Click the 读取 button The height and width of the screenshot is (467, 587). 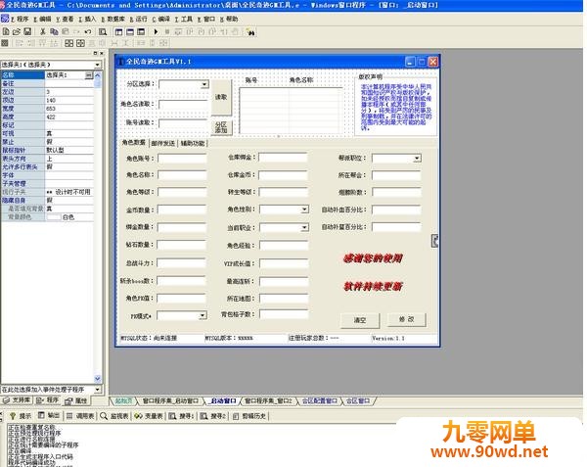click(x=221, y=97)
